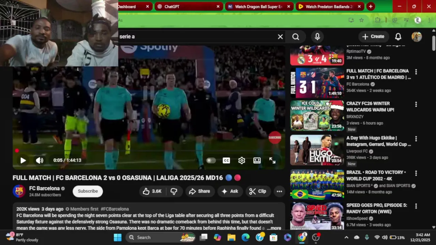Click the install app icon in address bar
This screenshot has height=245, width=436.
click(351, 20)
